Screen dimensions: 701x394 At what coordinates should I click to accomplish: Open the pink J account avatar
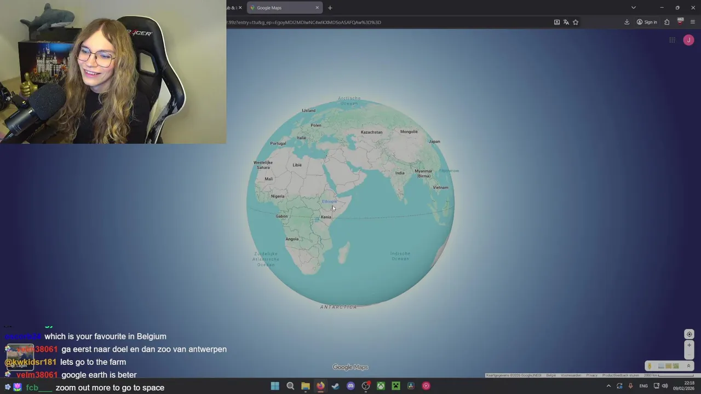[688, 40]
